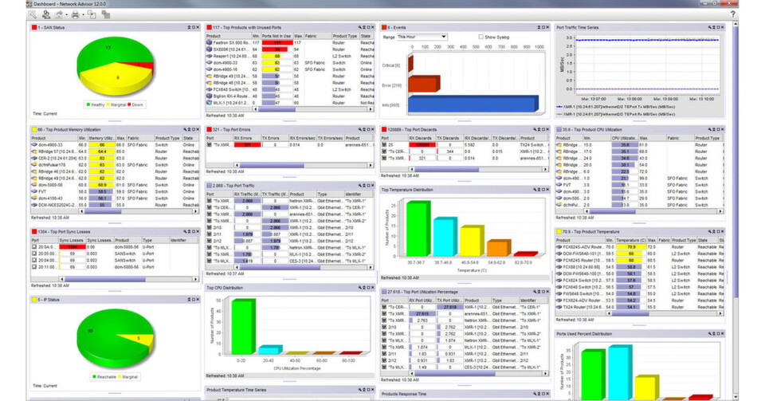The width and height of the screenshot is (765, 401).
Task: Sort by 'RX Discards' column header
Action: click(422, 138)
